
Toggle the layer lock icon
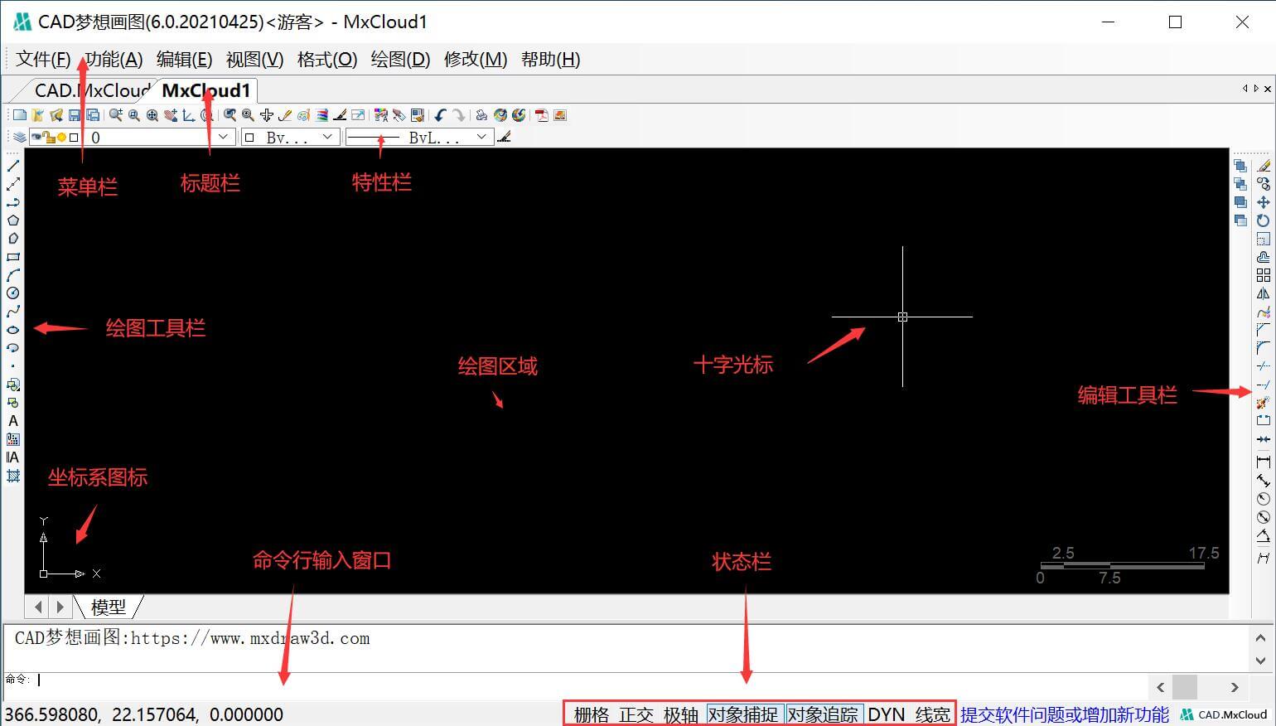pos(50,138)
